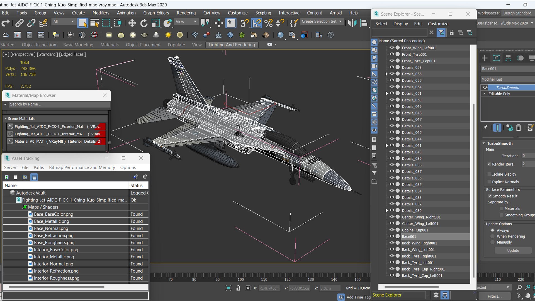Expand the Details_051 tree node
Viewport: 535px width, 301px height.
point(386,93)
